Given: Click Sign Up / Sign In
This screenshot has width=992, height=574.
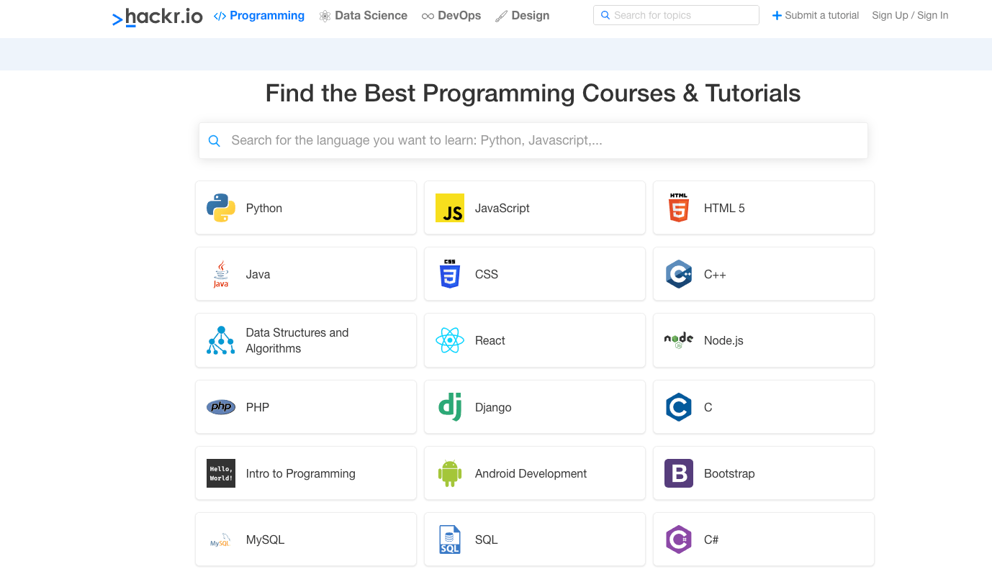Looking at the screenshot, I should tap(910, 15).
